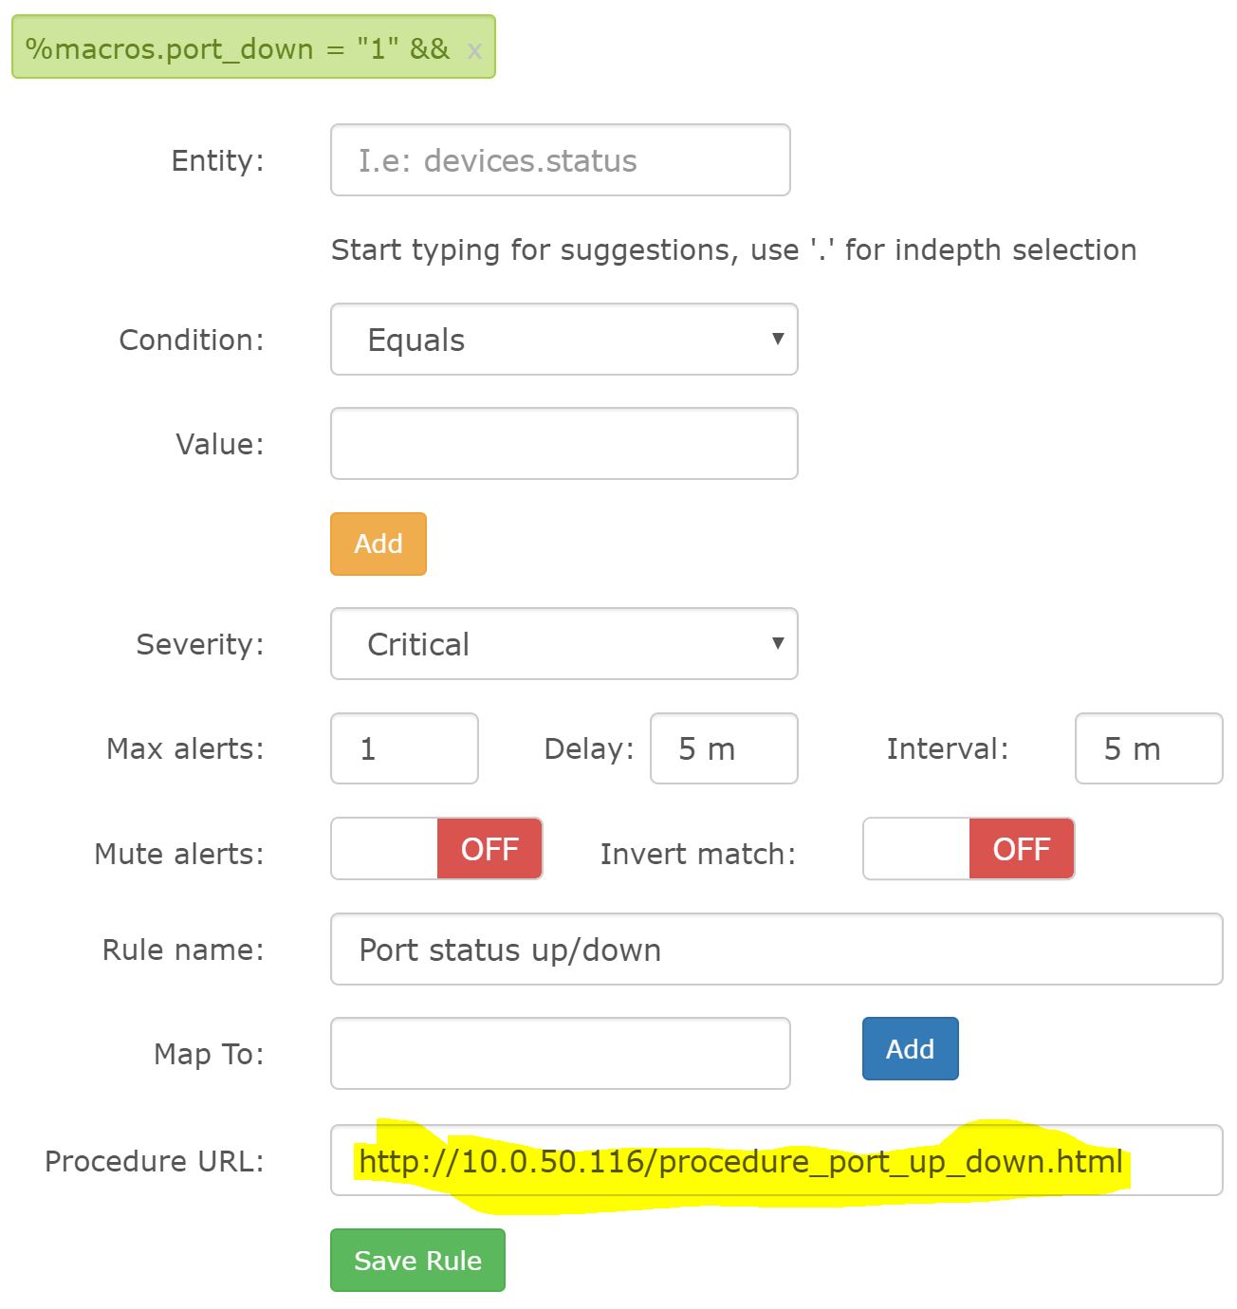This screenshot has height=1309, width=1237.
Task: Click the Procedure URL field
Action: tap(776, 1160)
